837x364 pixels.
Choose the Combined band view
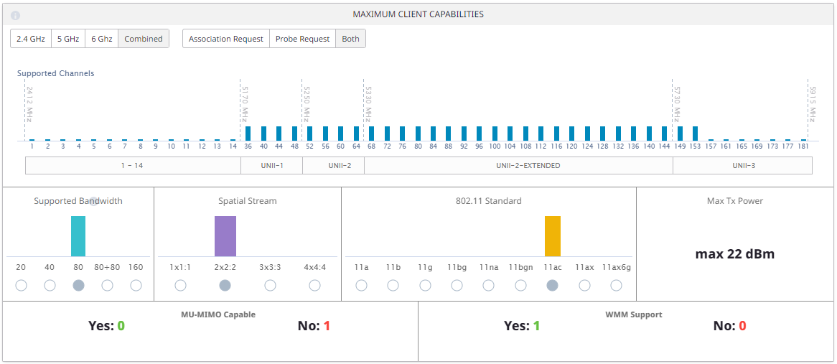pos(144,39)
